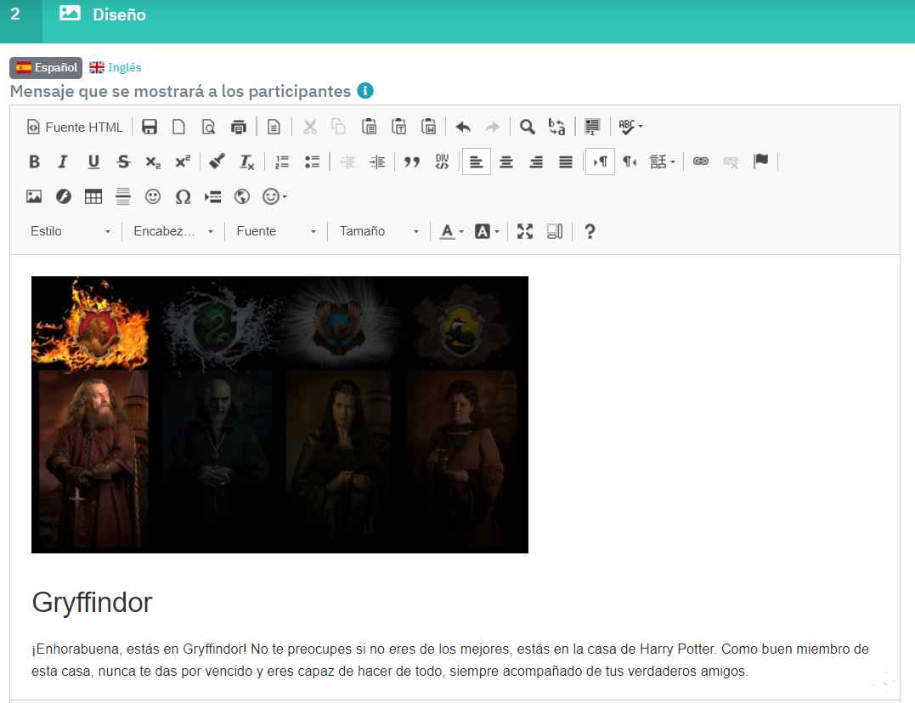Undo the last action
Image resolution: width=915 pixels, height=703 pixels.
pos(463,127)
